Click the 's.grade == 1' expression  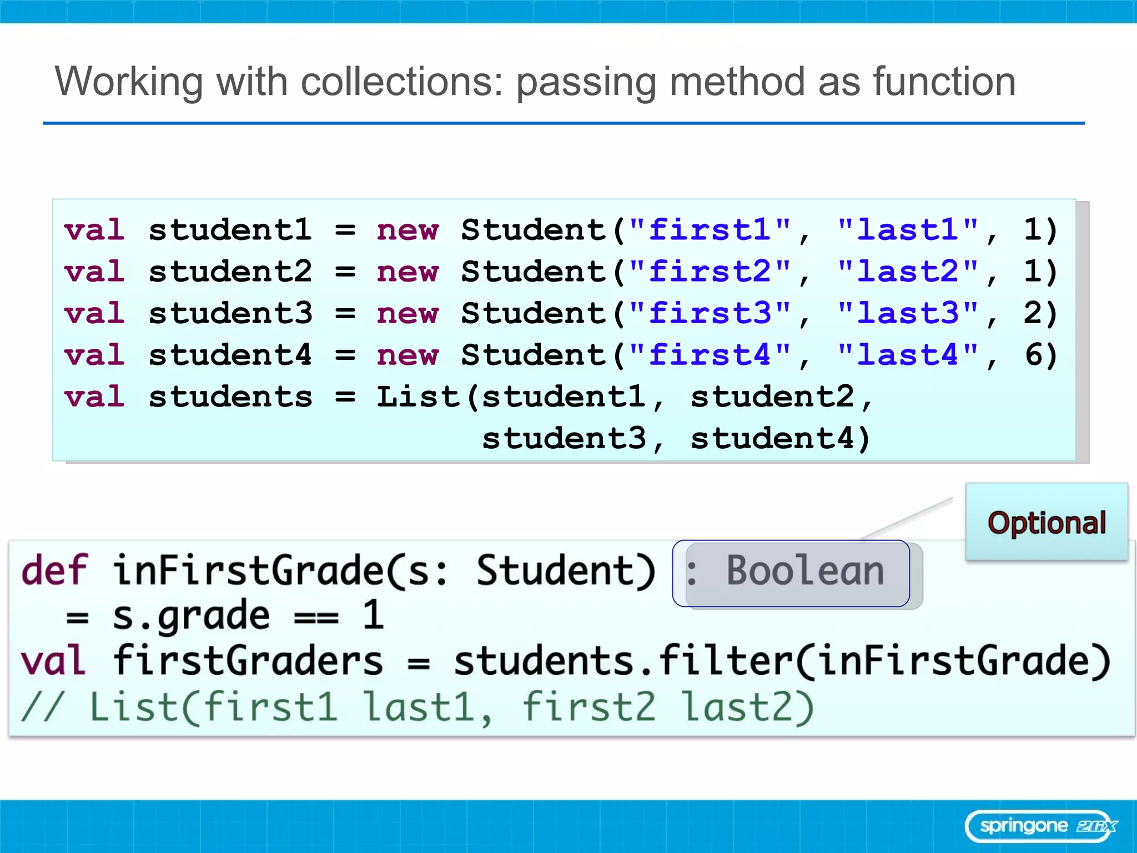coord(247,615)
